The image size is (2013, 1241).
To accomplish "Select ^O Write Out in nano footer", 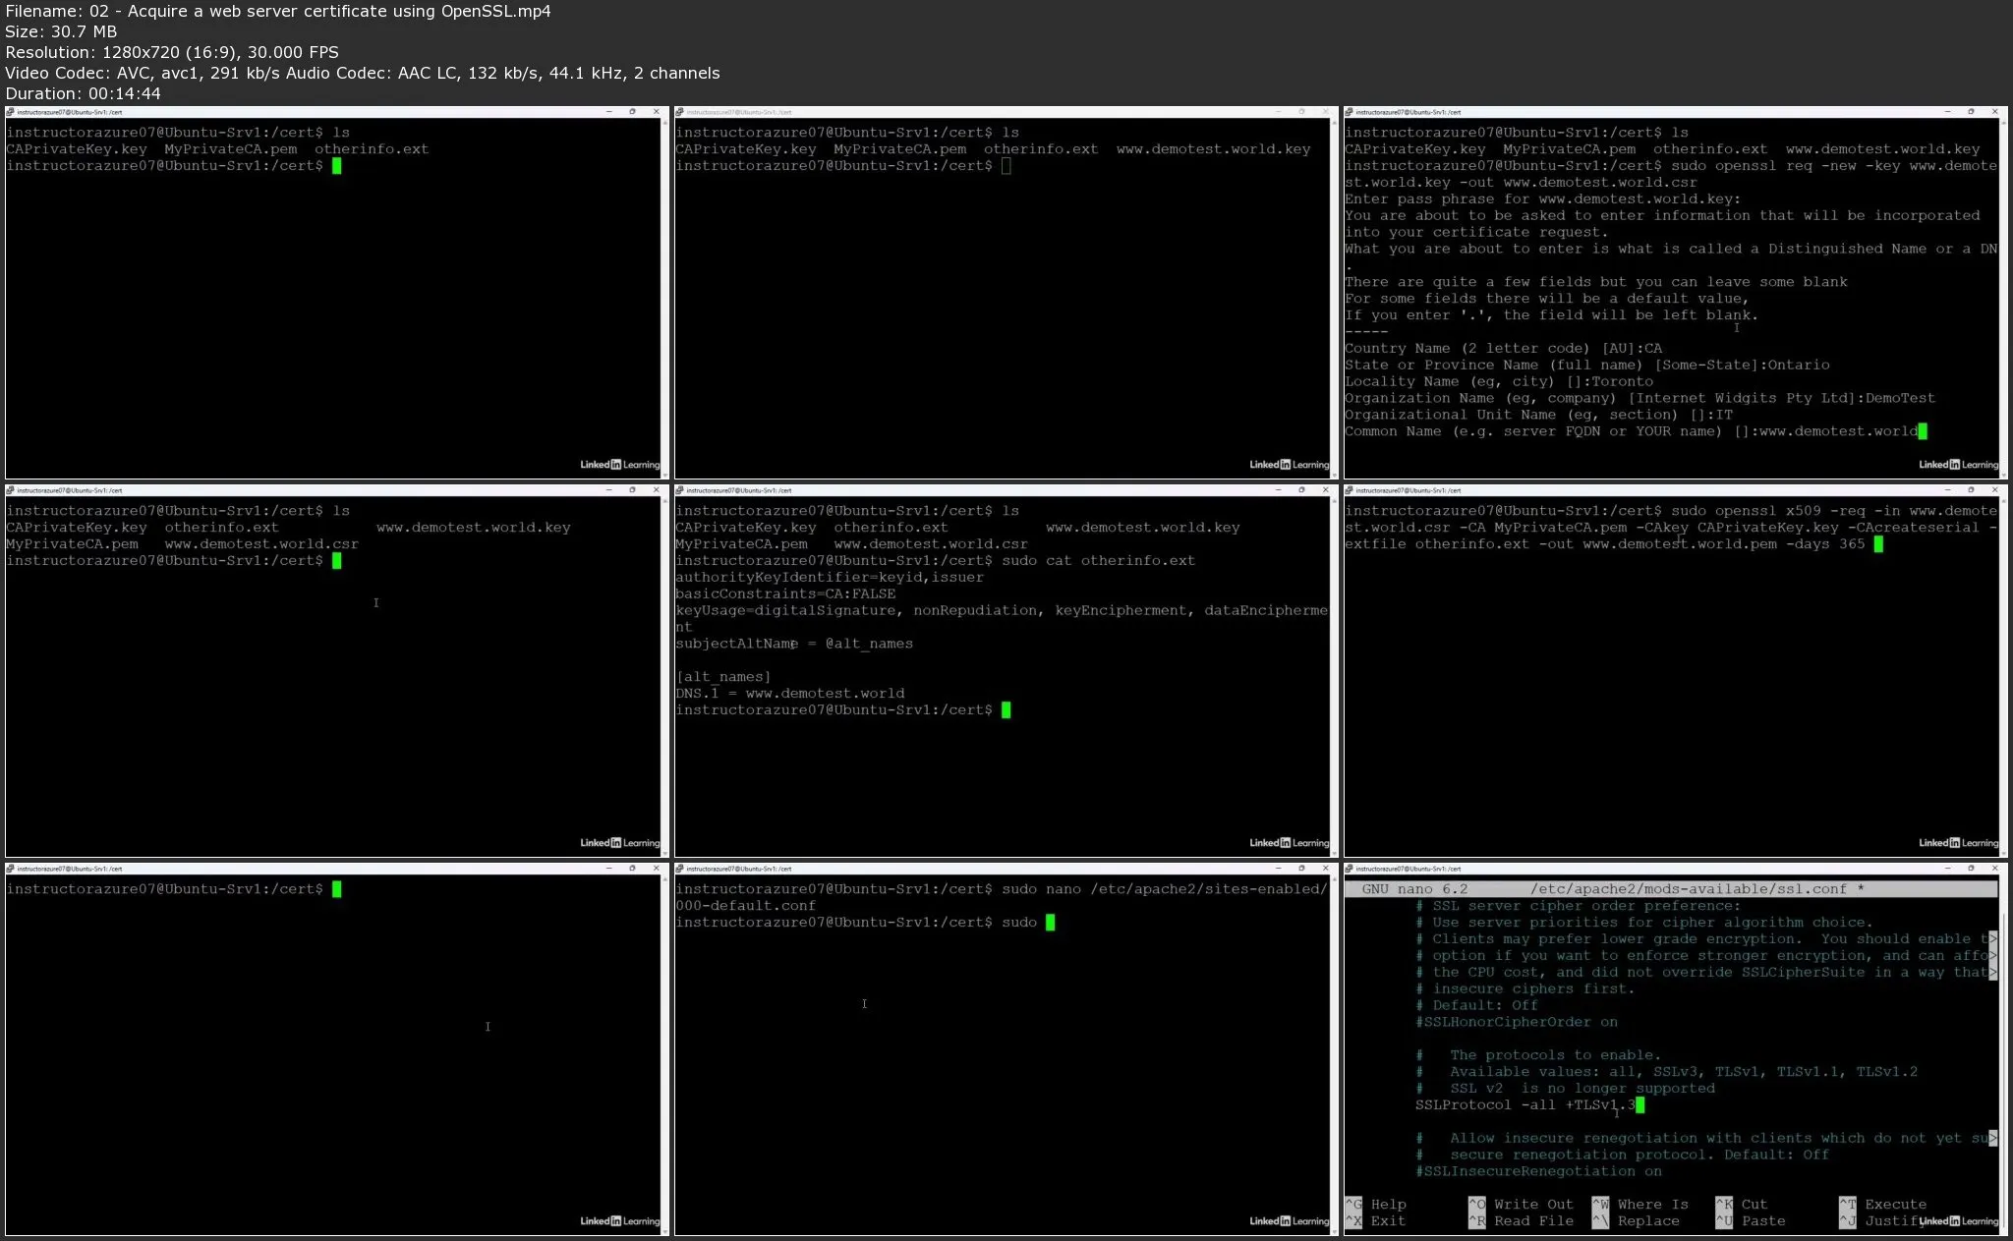I will point(1521,1205).
